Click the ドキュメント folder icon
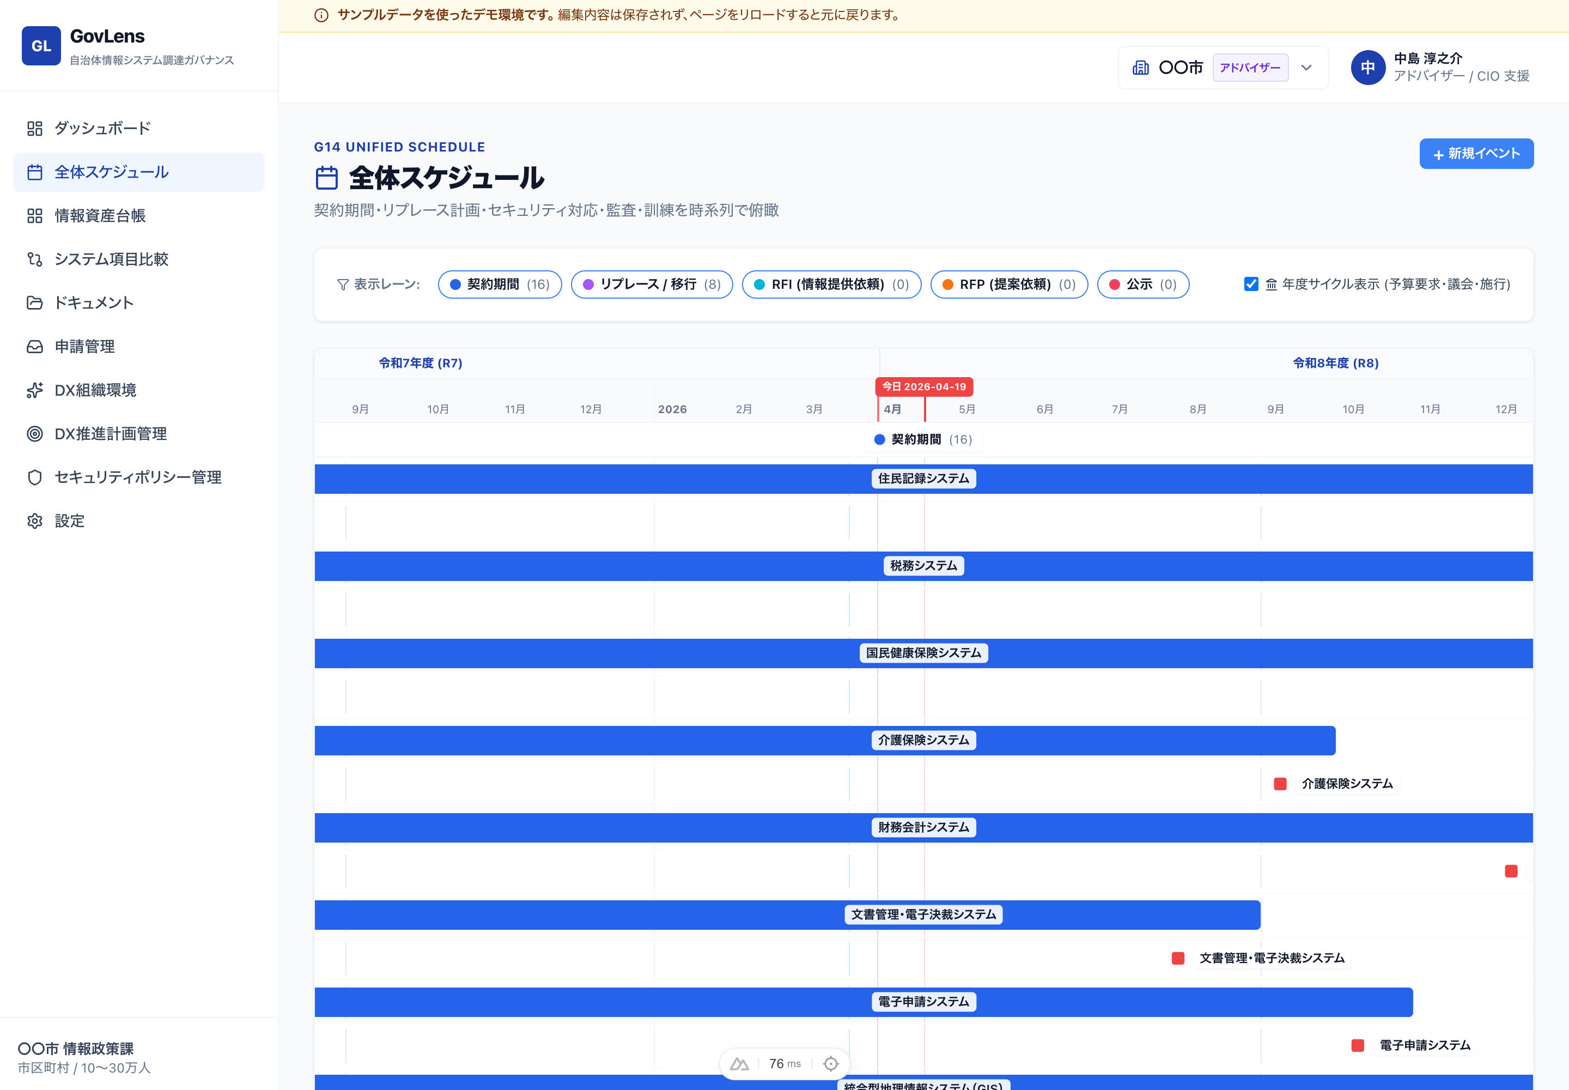1569x1090 pixels. tap(35, 302)
